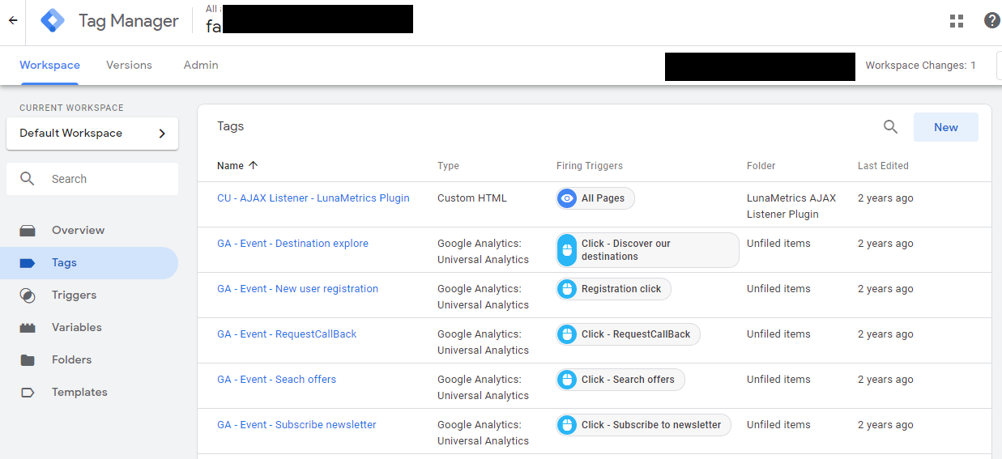
Task: Click the Click - RequestCallBack trigger chip
Action: tap(628, 334)
